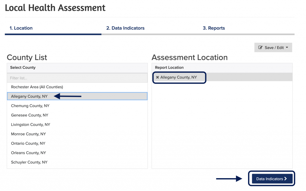306x191 pixels.
Task: Select Genesee County, NY
Action: pyautogui.click(x=77, y=115)
